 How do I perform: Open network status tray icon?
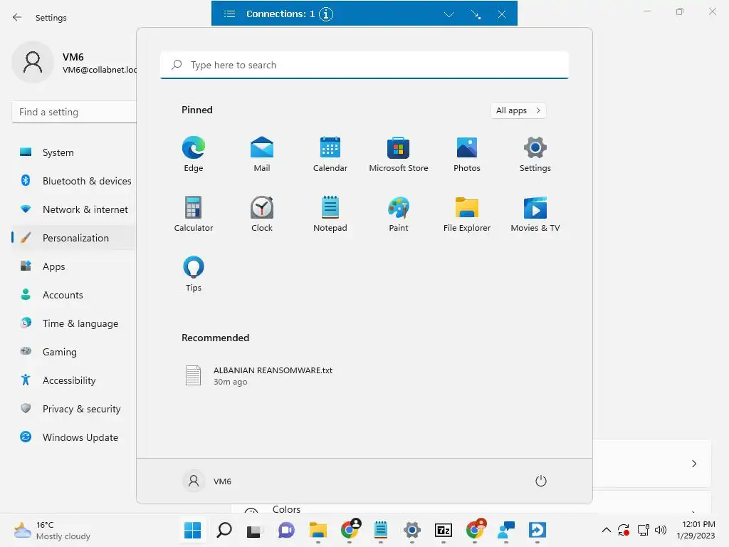643,530
